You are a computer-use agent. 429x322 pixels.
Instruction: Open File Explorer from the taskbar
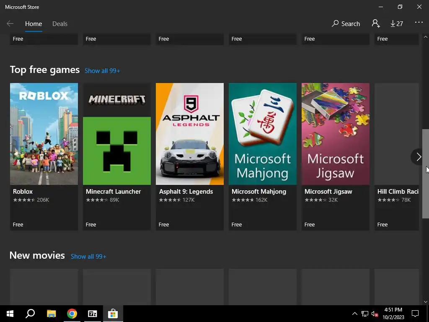point(51,314)
